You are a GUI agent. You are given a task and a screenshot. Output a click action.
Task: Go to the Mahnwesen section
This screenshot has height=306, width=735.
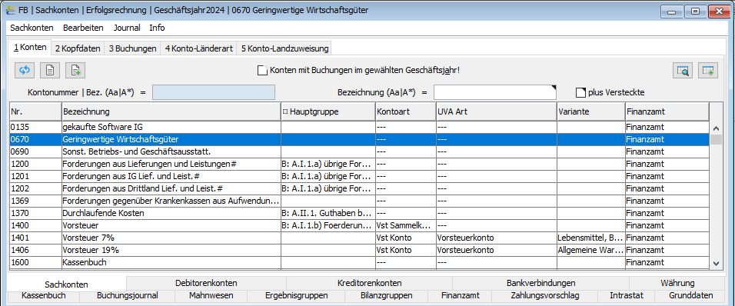pyautogui.click(x=211, y=296)
